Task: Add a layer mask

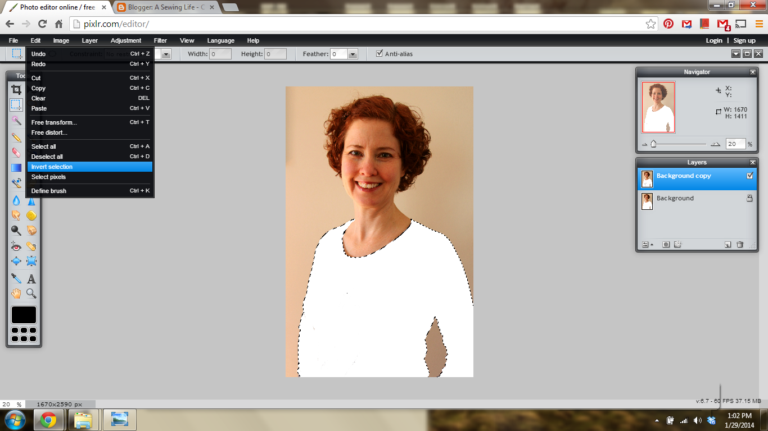Action: [666, 245]
